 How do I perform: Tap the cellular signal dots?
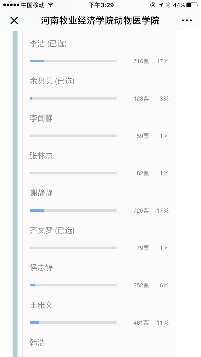(x=11, y=5)
